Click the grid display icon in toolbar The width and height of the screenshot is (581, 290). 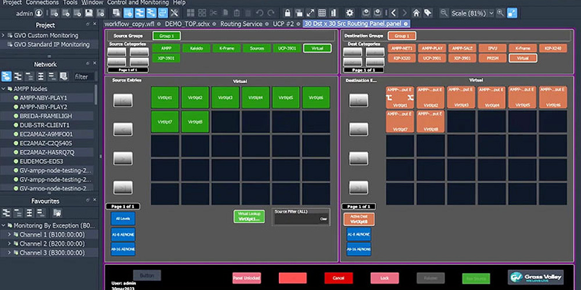point(322,13)
